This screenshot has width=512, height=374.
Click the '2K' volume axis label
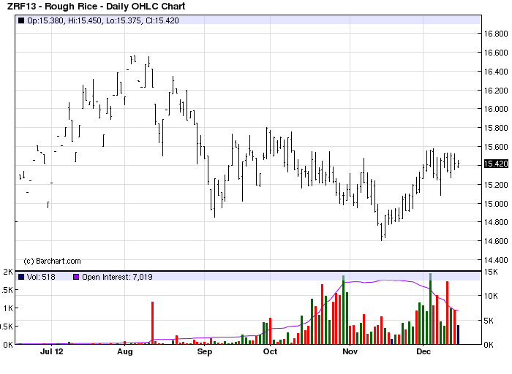point(8,272)
